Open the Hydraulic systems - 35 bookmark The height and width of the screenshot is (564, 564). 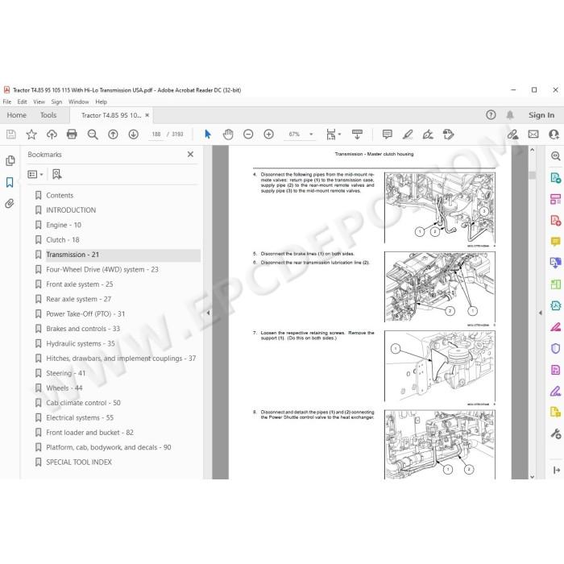pyautogui.click(x=81, y=343)
